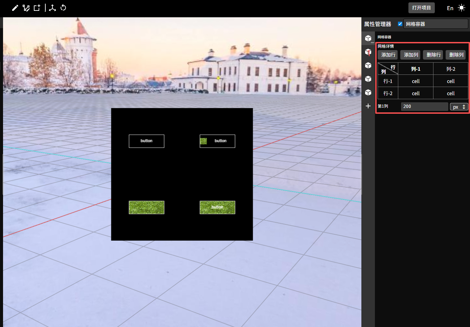Select the cube component with red mark
This screenshot has width=470, height=327.
[368, 52]
